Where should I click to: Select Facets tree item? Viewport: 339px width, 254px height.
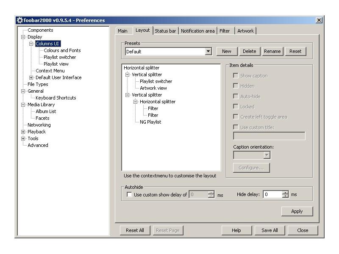pyautogui.click(x=43, y=118)
